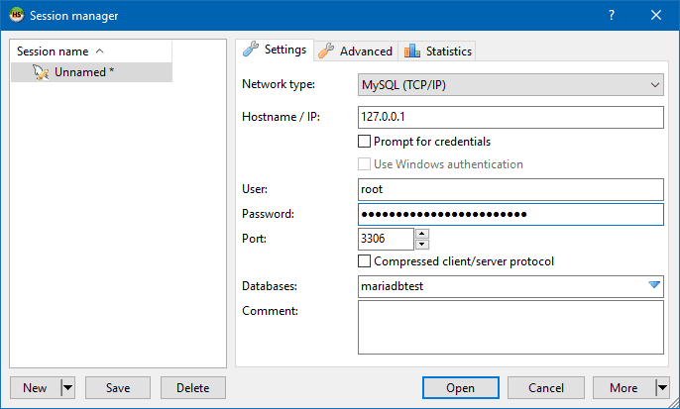Expand the Databases dropdown arrow
Viewport: 680px width, 409px height.
click(654, 286)
